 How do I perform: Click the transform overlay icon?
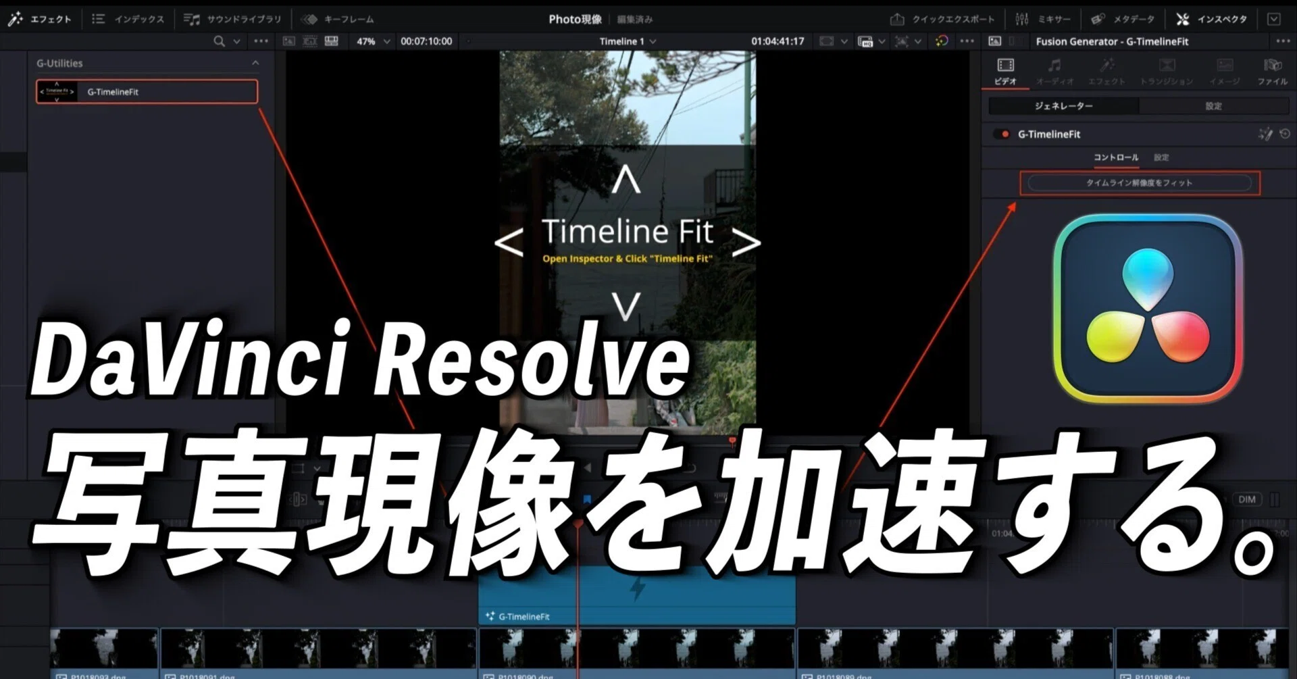point(901,41)
